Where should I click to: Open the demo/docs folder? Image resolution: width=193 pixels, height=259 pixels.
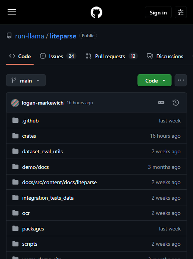click(36, 167)
